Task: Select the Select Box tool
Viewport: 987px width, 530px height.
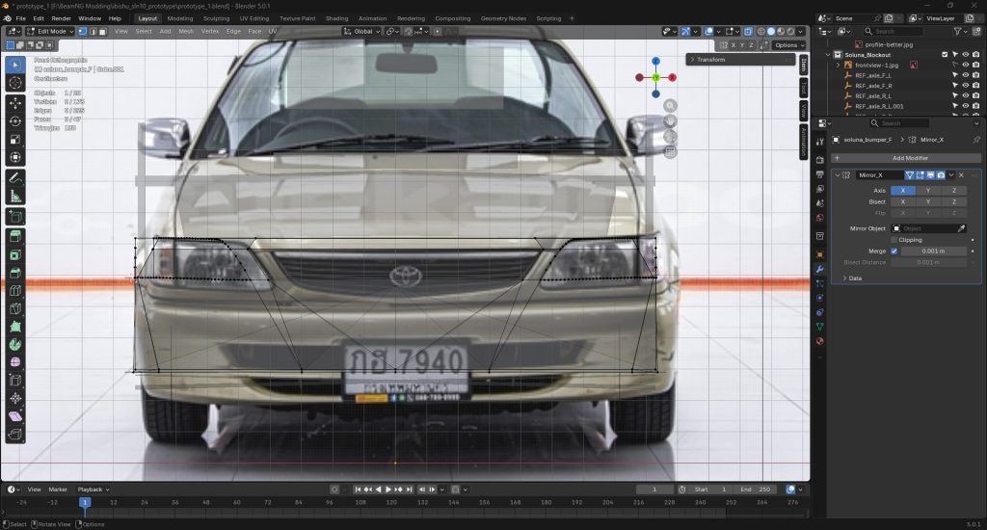Action: (x=15, y=65)
